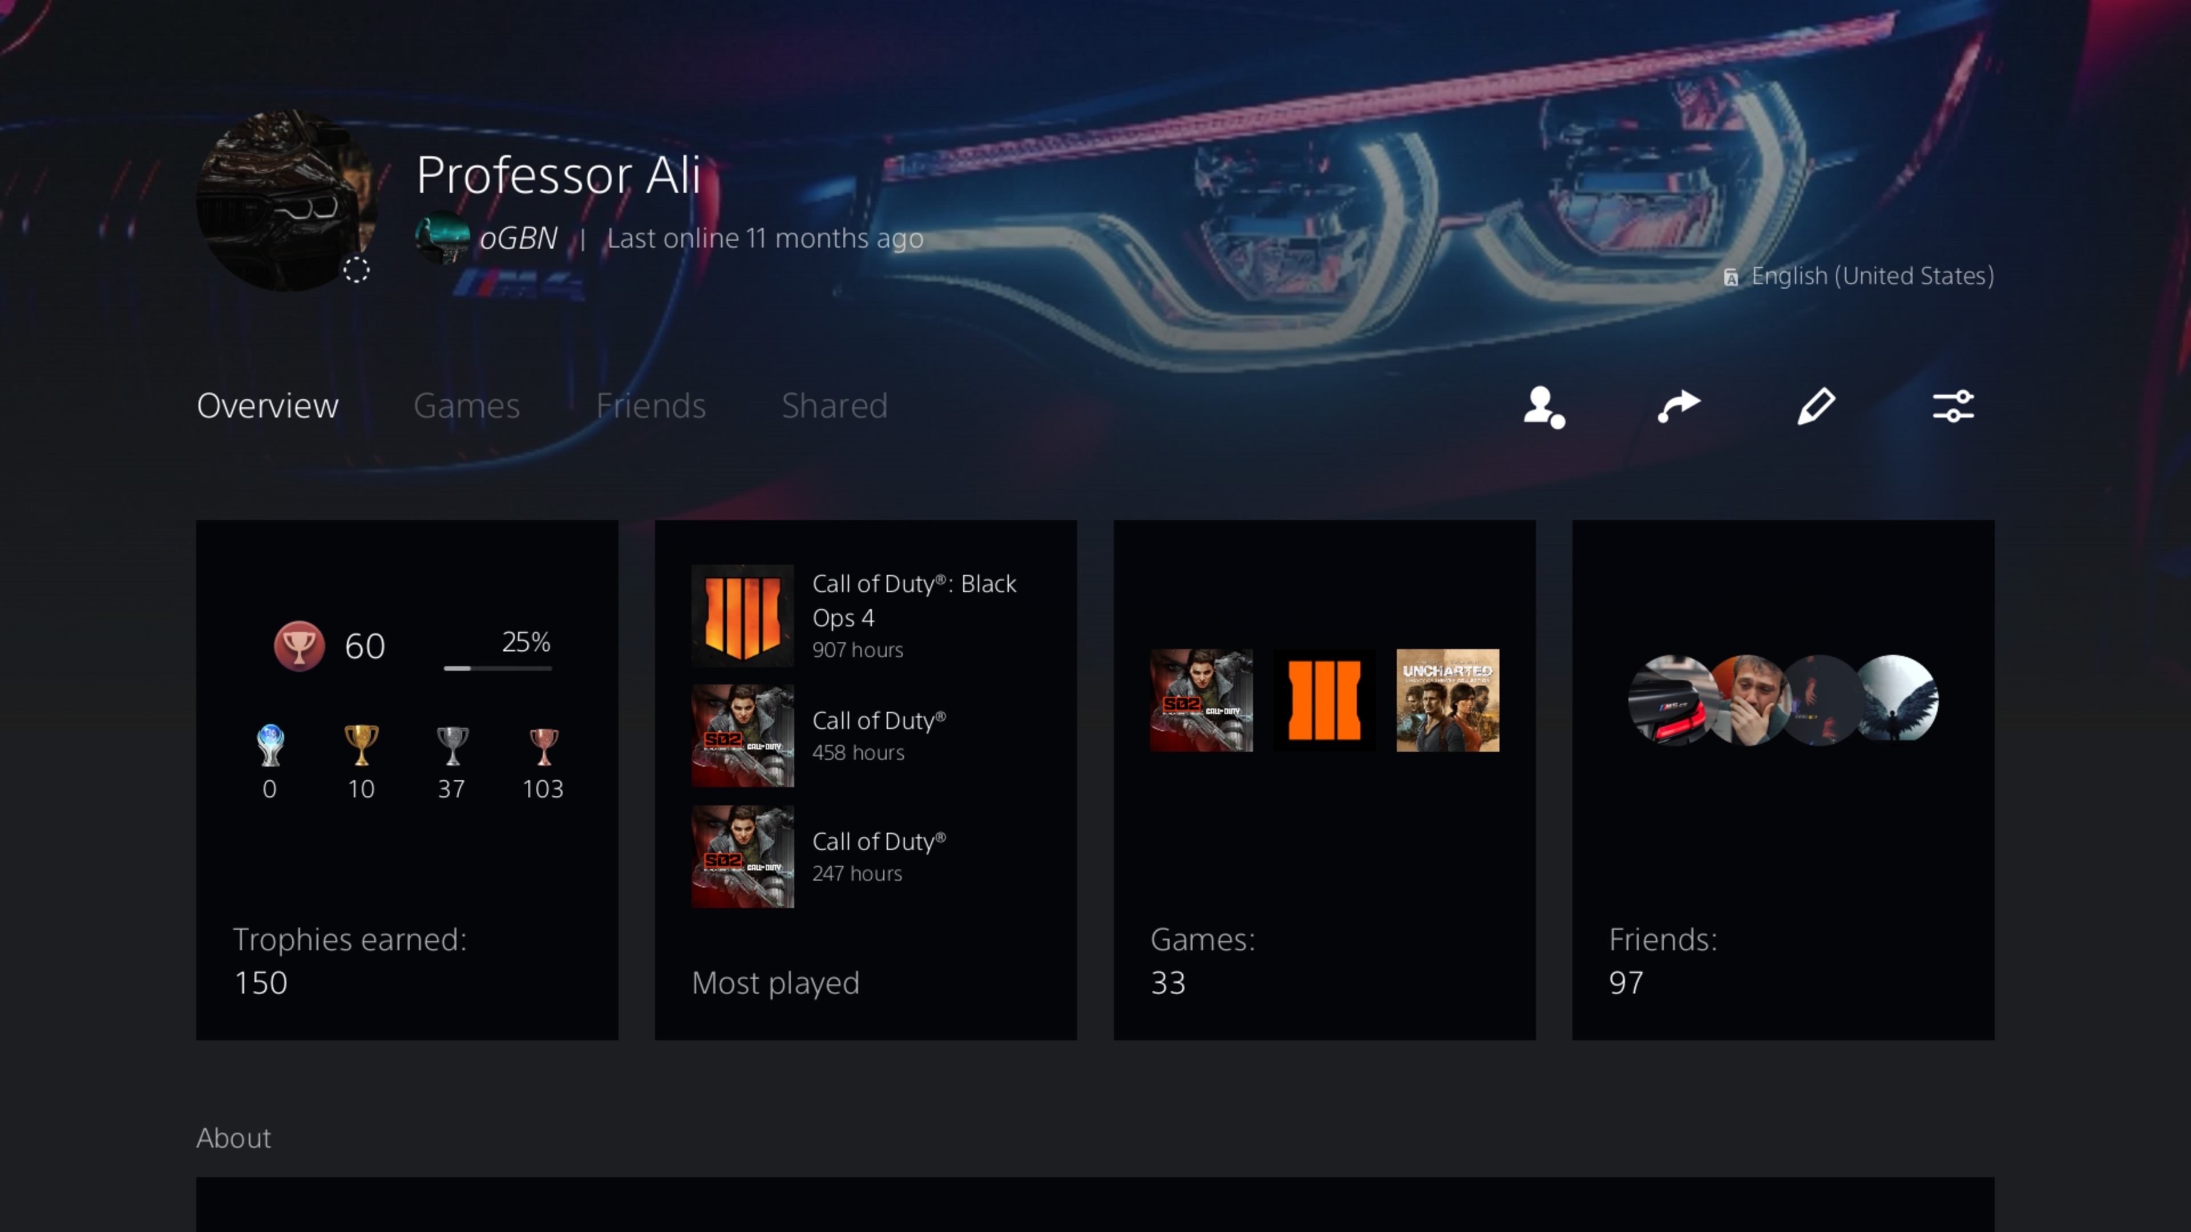
Task: Click the English (United States) language label
Action: pyautogui.click(x=1872, y=275)
